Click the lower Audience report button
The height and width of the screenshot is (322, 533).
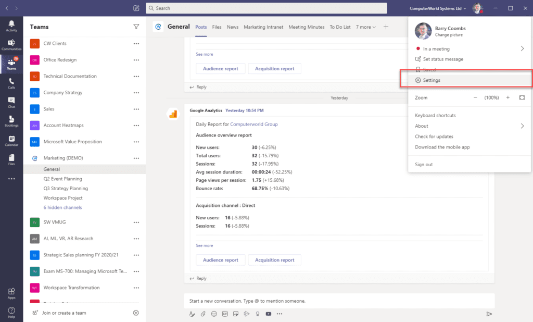click(x=221, y=260)
